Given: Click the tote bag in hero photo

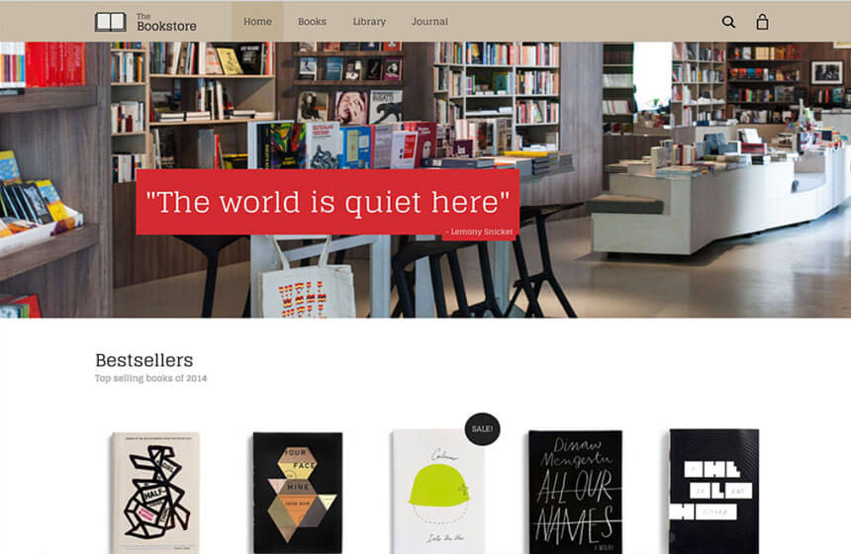Looking at the screenshot, I should 305,286.
